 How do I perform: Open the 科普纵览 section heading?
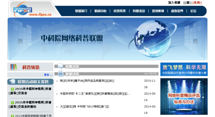(x=31, y=67)
